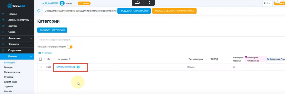Open the three-dot overflow menu at the top

[149, 2]
